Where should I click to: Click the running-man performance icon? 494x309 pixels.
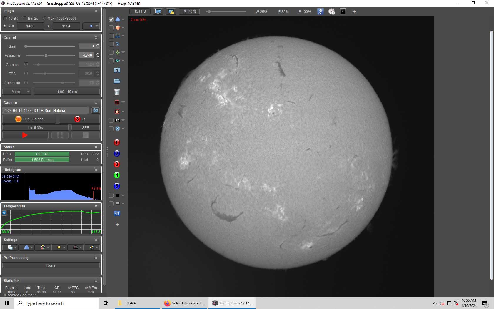point(320,11)
